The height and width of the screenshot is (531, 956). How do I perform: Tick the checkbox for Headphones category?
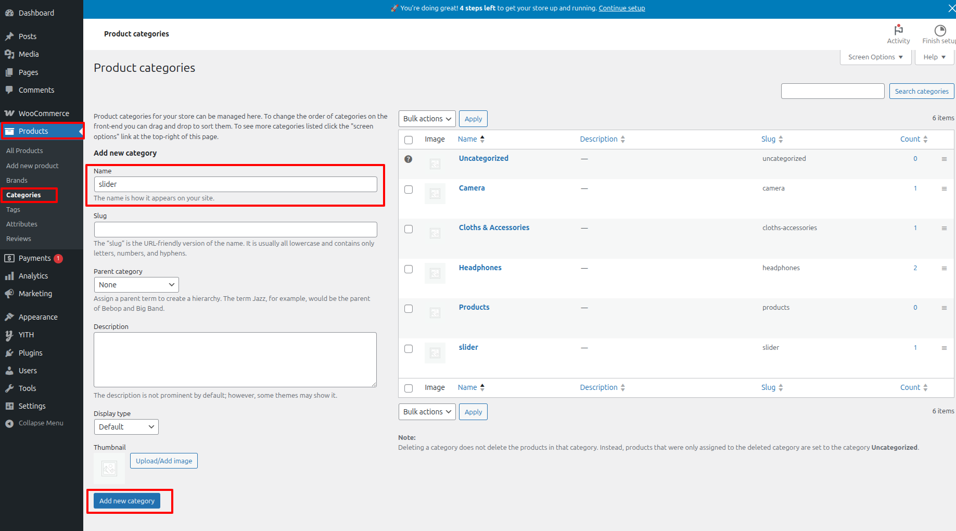[409, 269]
